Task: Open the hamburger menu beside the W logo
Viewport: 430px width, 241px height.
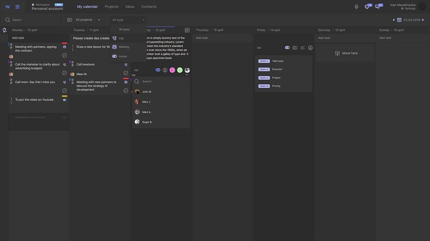Action: pyautogui.click(x=17, y=7)
